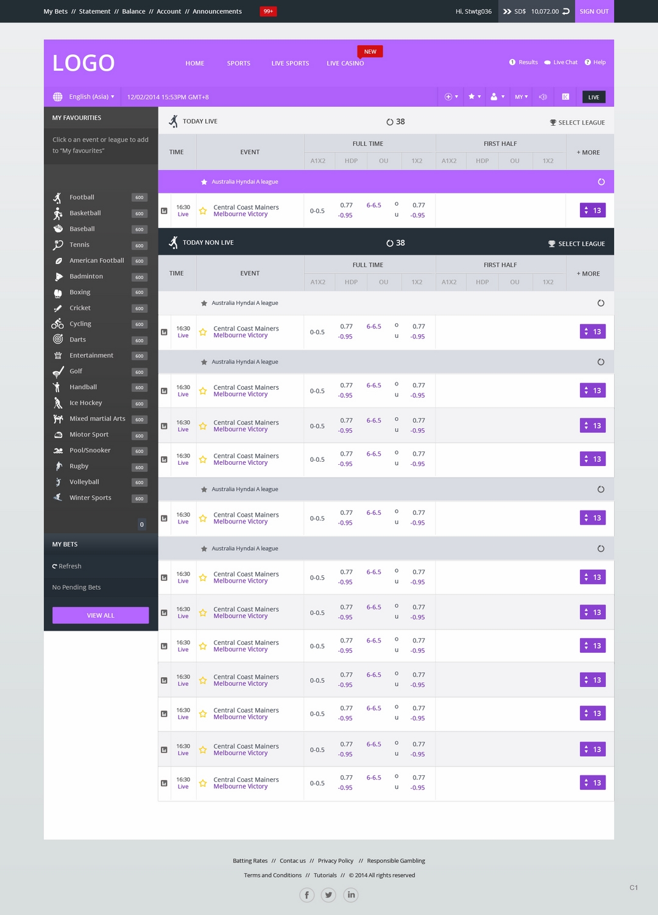Open the Basketball sports category
This screenshot has height=915, width=658.
pos(85,213)
